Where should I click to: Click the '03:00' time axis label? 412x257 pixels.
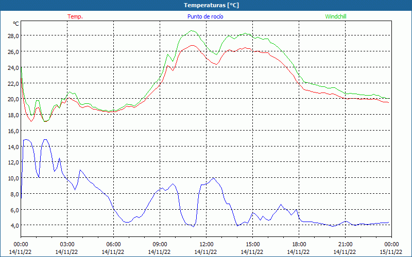click(x=67, y=245)
